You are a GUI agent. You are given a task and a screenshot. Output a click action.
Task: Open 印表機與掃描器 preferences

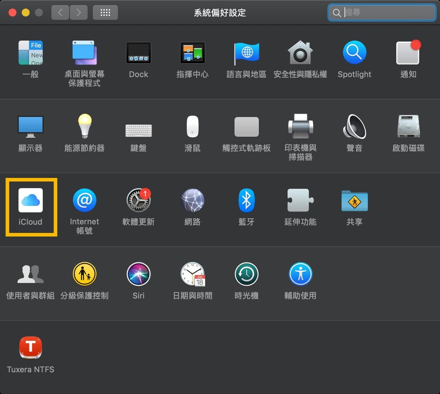click(300, 126)
